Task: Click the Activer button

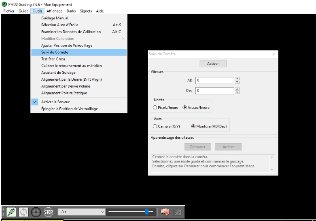Action: pos(213,64)
